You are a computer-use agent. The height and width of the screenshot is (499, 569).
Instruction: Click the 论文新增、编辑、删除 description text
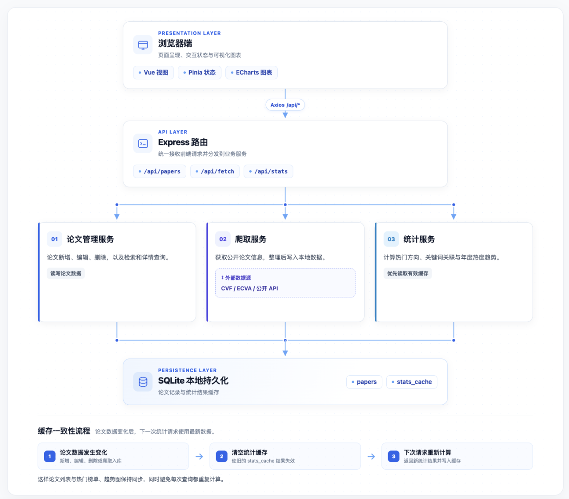[x=109, y=257]
